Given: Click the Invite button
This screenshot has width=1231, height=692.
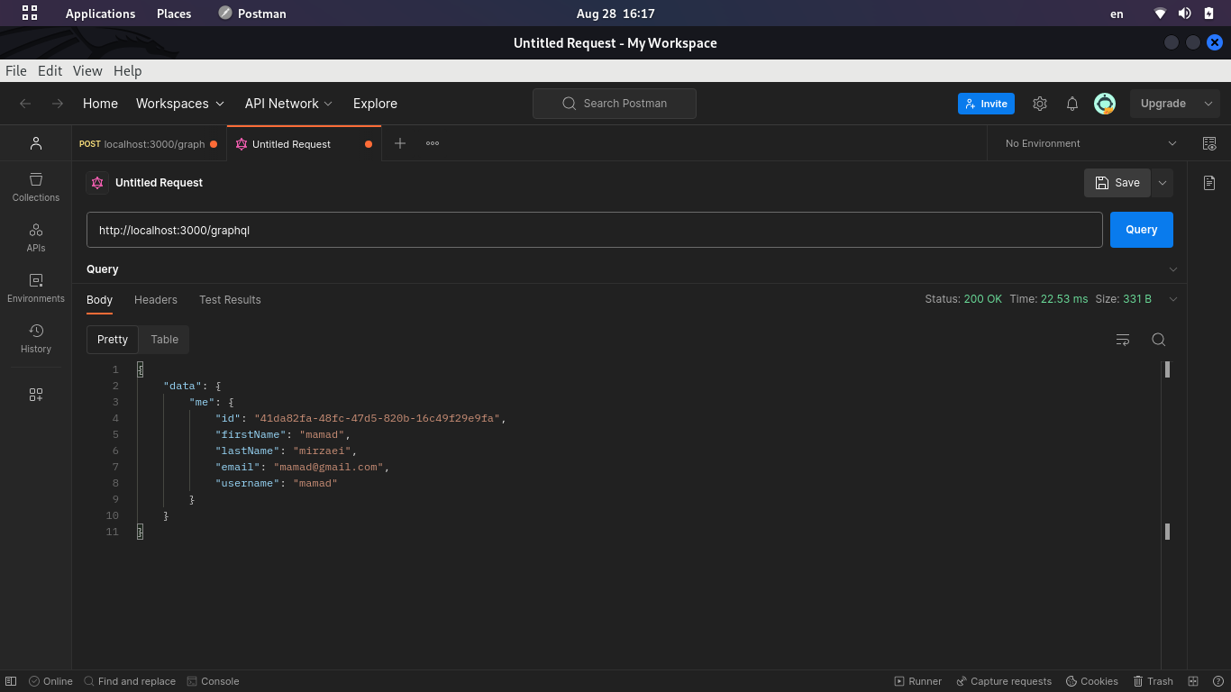Looking at the screenshot, I should coord(986,104).
